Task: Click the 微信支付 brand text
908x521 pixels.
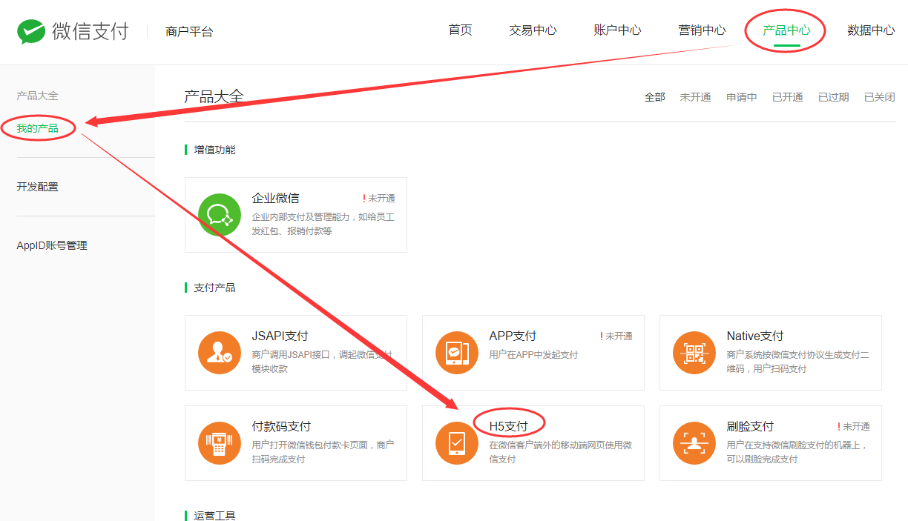Action: pos(90,31)
